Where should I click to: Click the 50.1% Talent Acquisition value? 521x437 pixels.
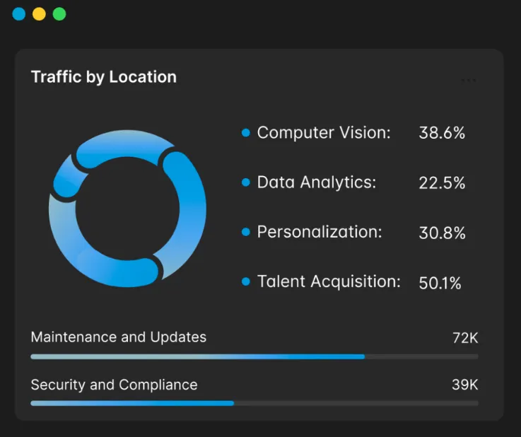[x=440, y=283]
